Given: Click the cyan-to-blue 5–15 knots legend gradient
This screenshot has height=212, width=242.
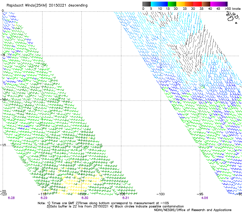Looking at the screenshot, I should click(x=159, y=4).
